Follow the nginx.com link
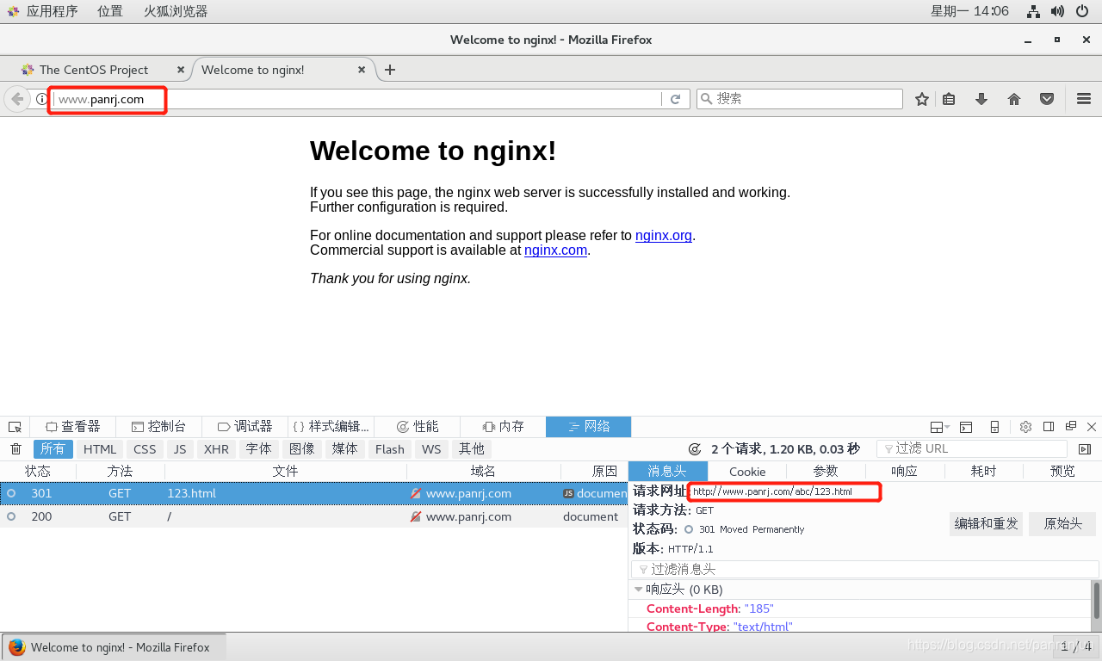The height and width of the screenshot is (661, 1102). pos(555,250)
